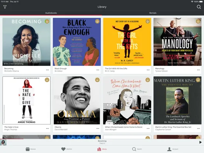Open the Obama From Promise to Power cover
This screenshot has height=153, width=204.
(77, 100)
